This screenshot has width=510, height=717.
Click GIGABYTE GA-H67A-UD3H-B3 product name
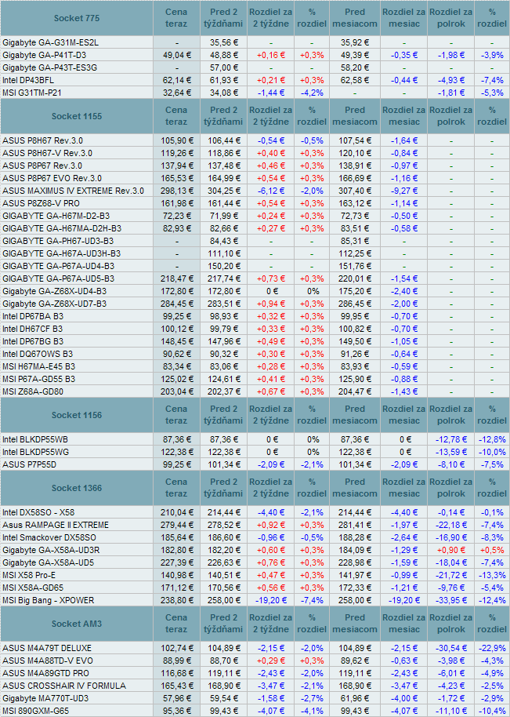[62, 254]
